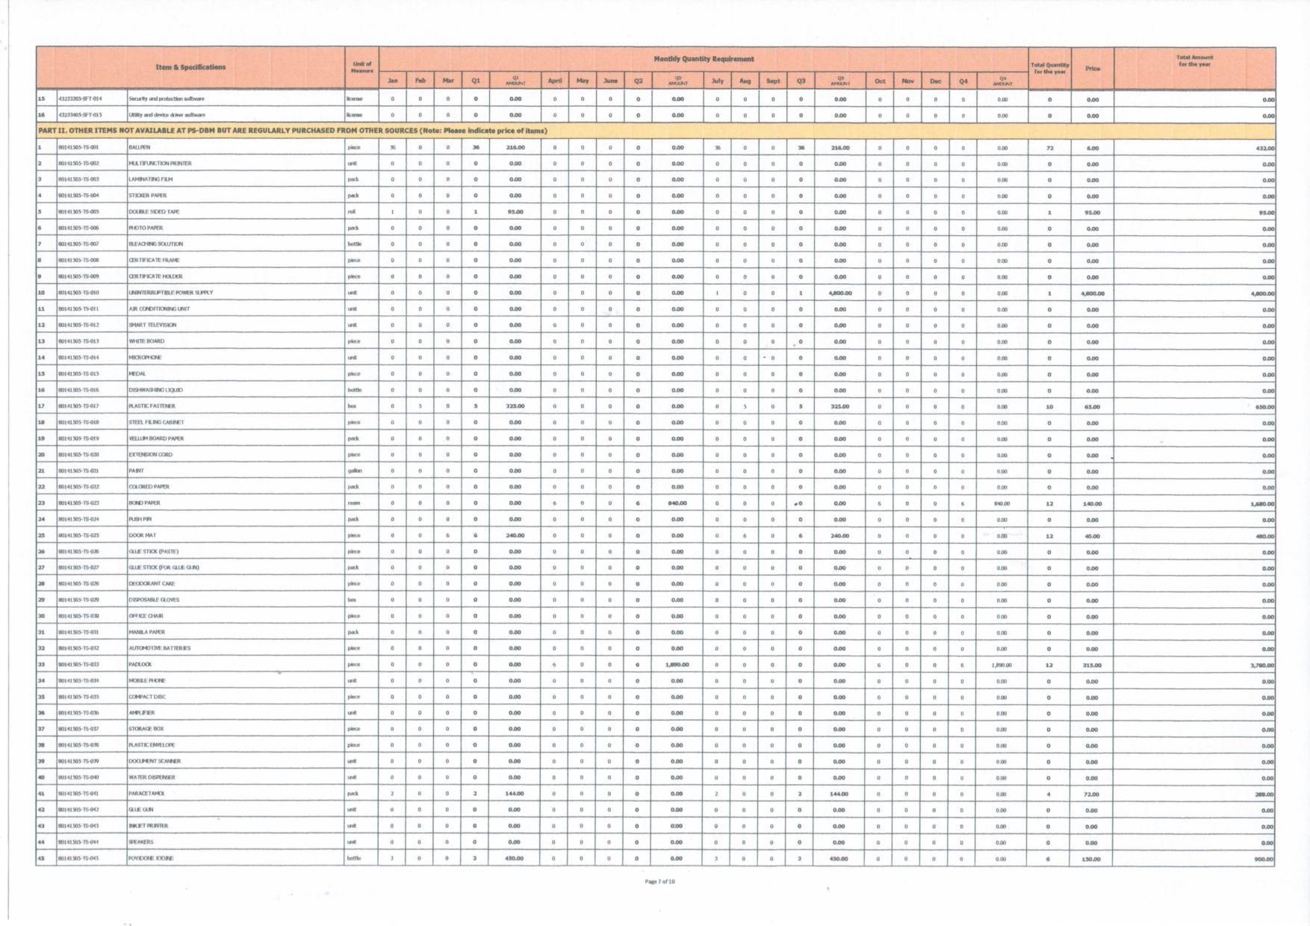Click the 'OFFICE CHAIR' item name
Screen dimensions: 1310x926
[146, 616]
